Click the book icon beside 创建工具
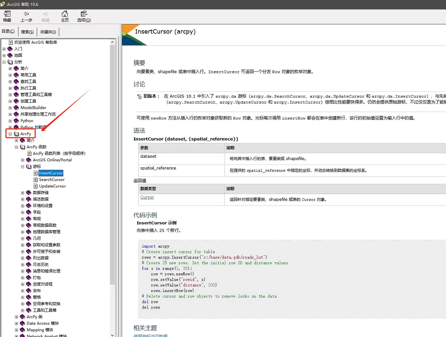The width and height of the screenshot is (446, 337). pyautogui.click(x=16, y=101)
